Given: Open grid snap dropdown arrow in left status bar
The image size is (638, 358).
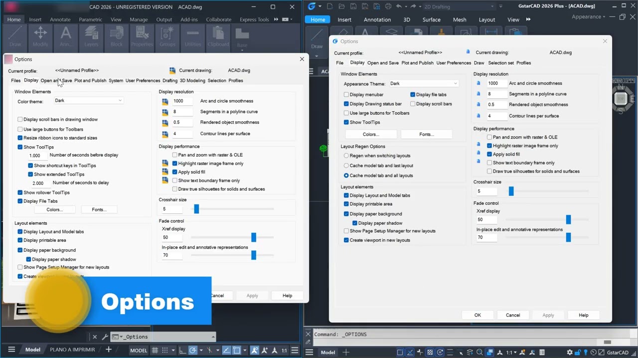Looking at the screenshot, I should (172, 350).
